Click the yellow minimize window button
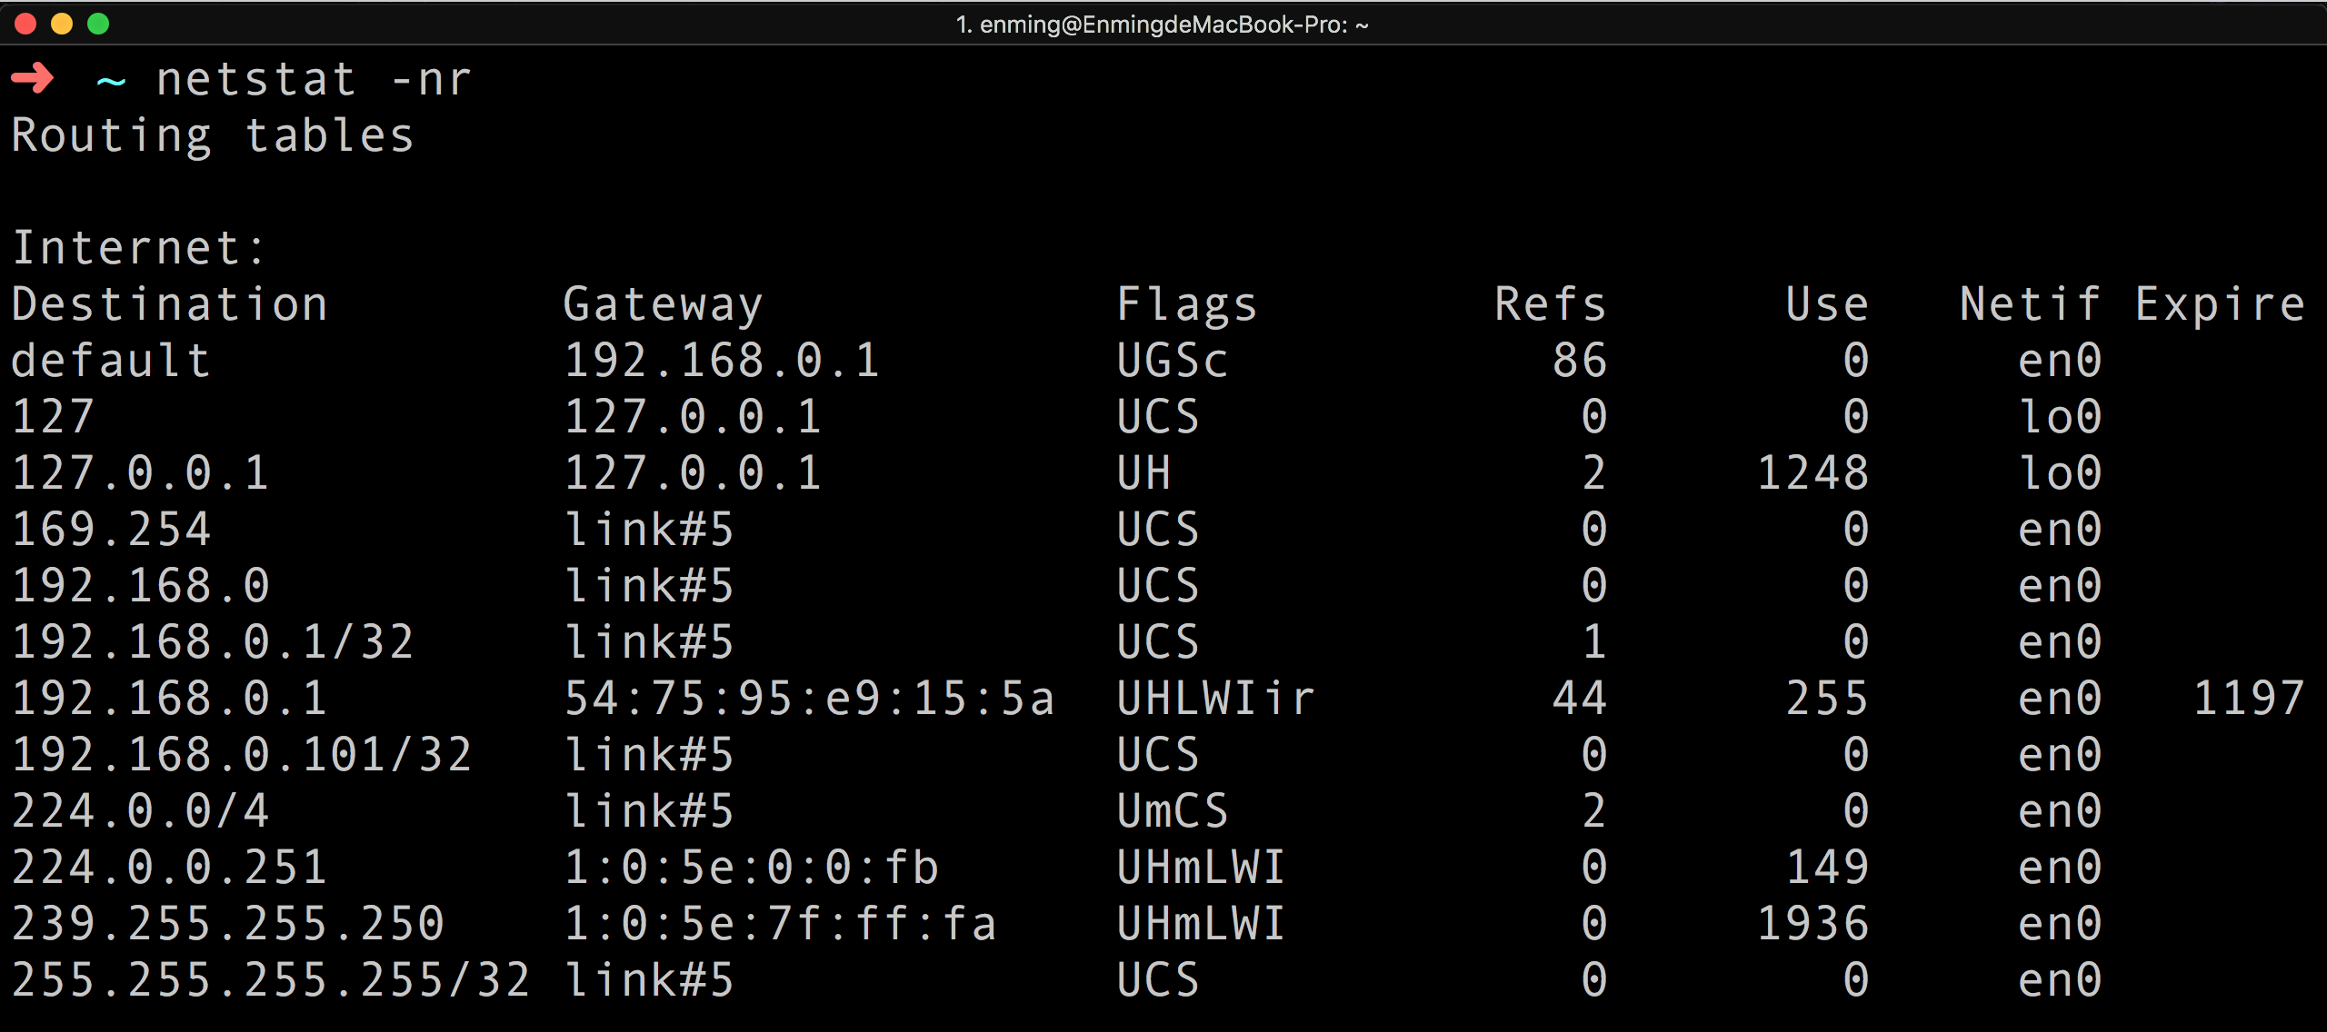The image size is (2327, 1032). click(62, 25)
